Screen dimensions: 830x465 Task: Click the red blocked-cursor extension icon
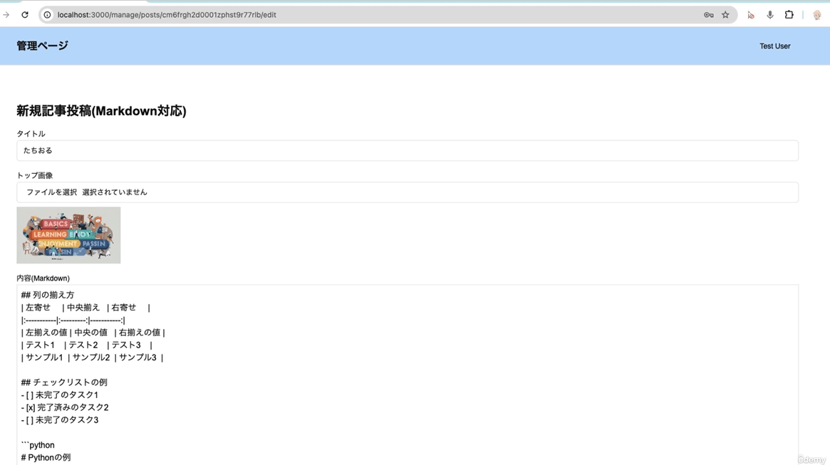[x=750, y=15]
